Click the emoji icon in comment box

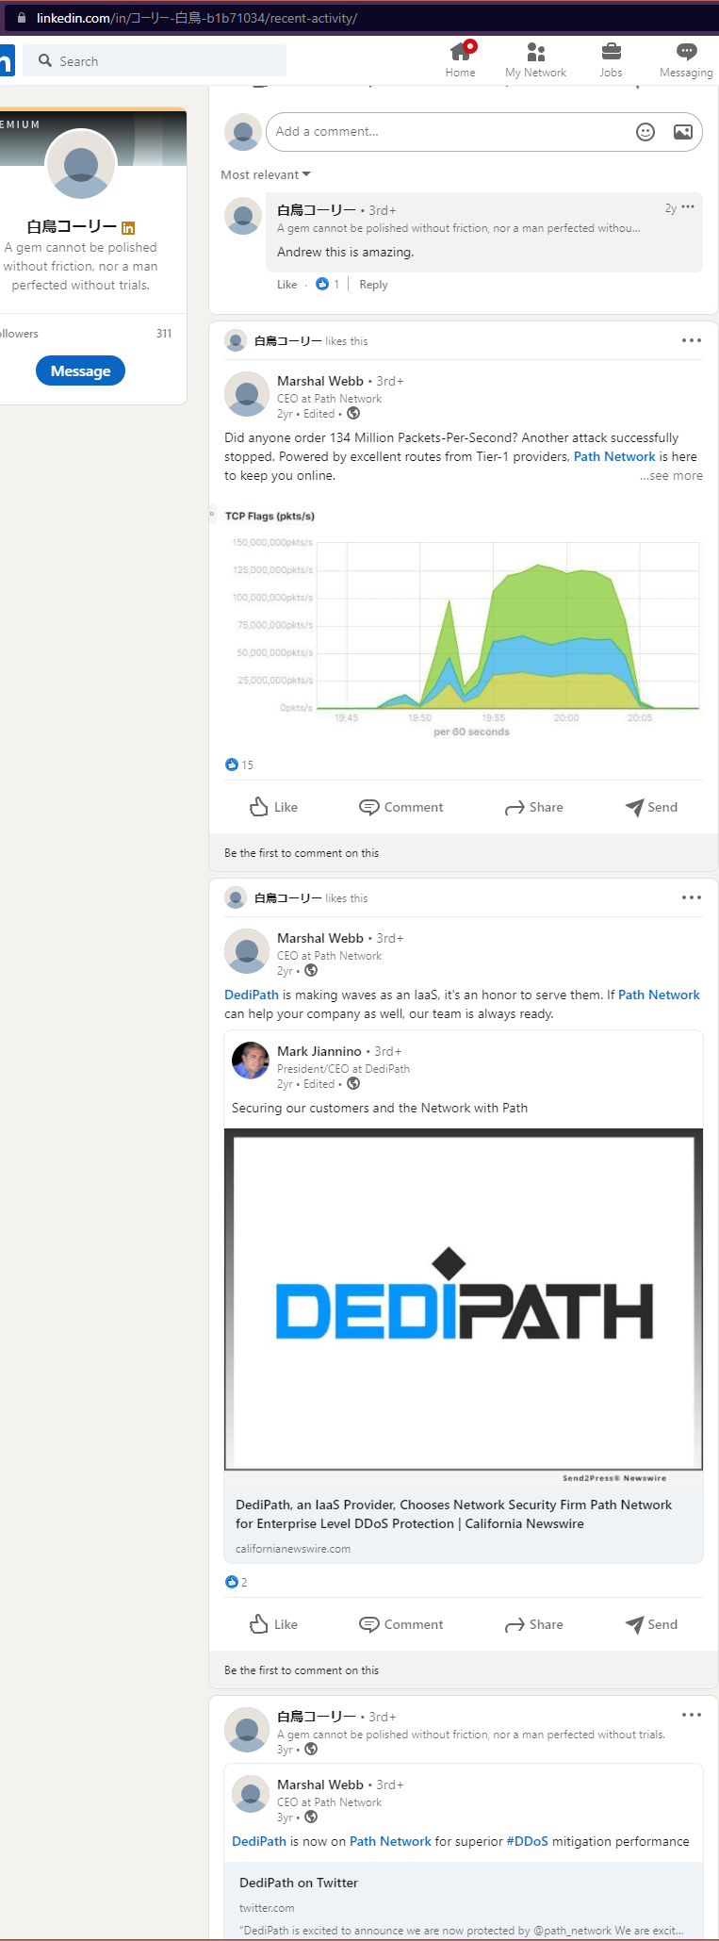pyautogui.click(x=645, y=132)
